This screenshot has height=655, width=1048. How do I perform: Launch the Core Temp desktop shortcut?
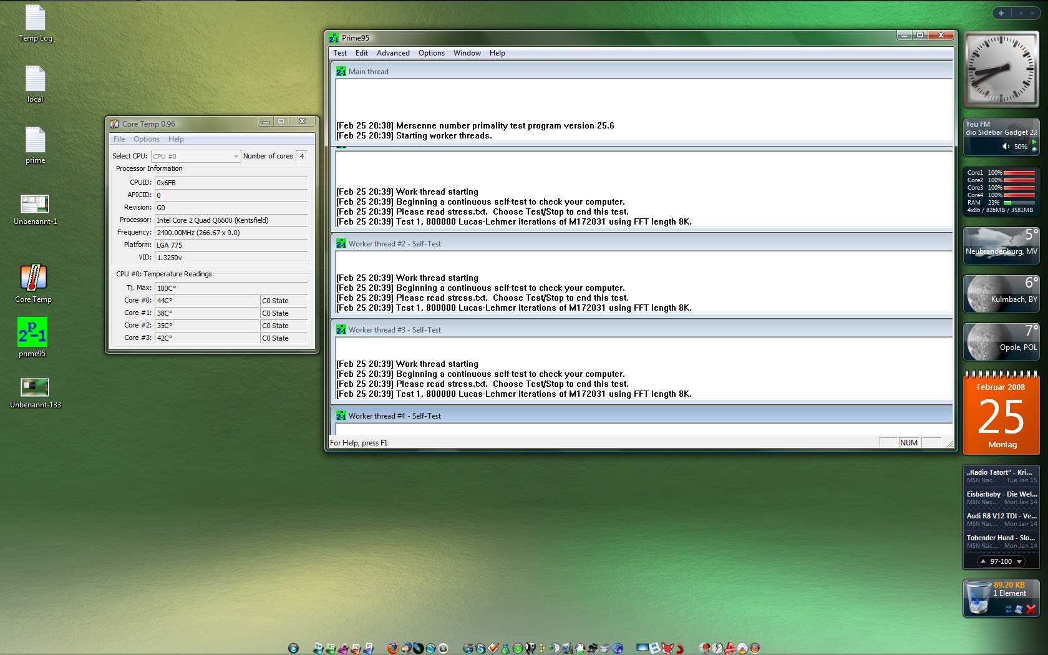click(34, 284)
